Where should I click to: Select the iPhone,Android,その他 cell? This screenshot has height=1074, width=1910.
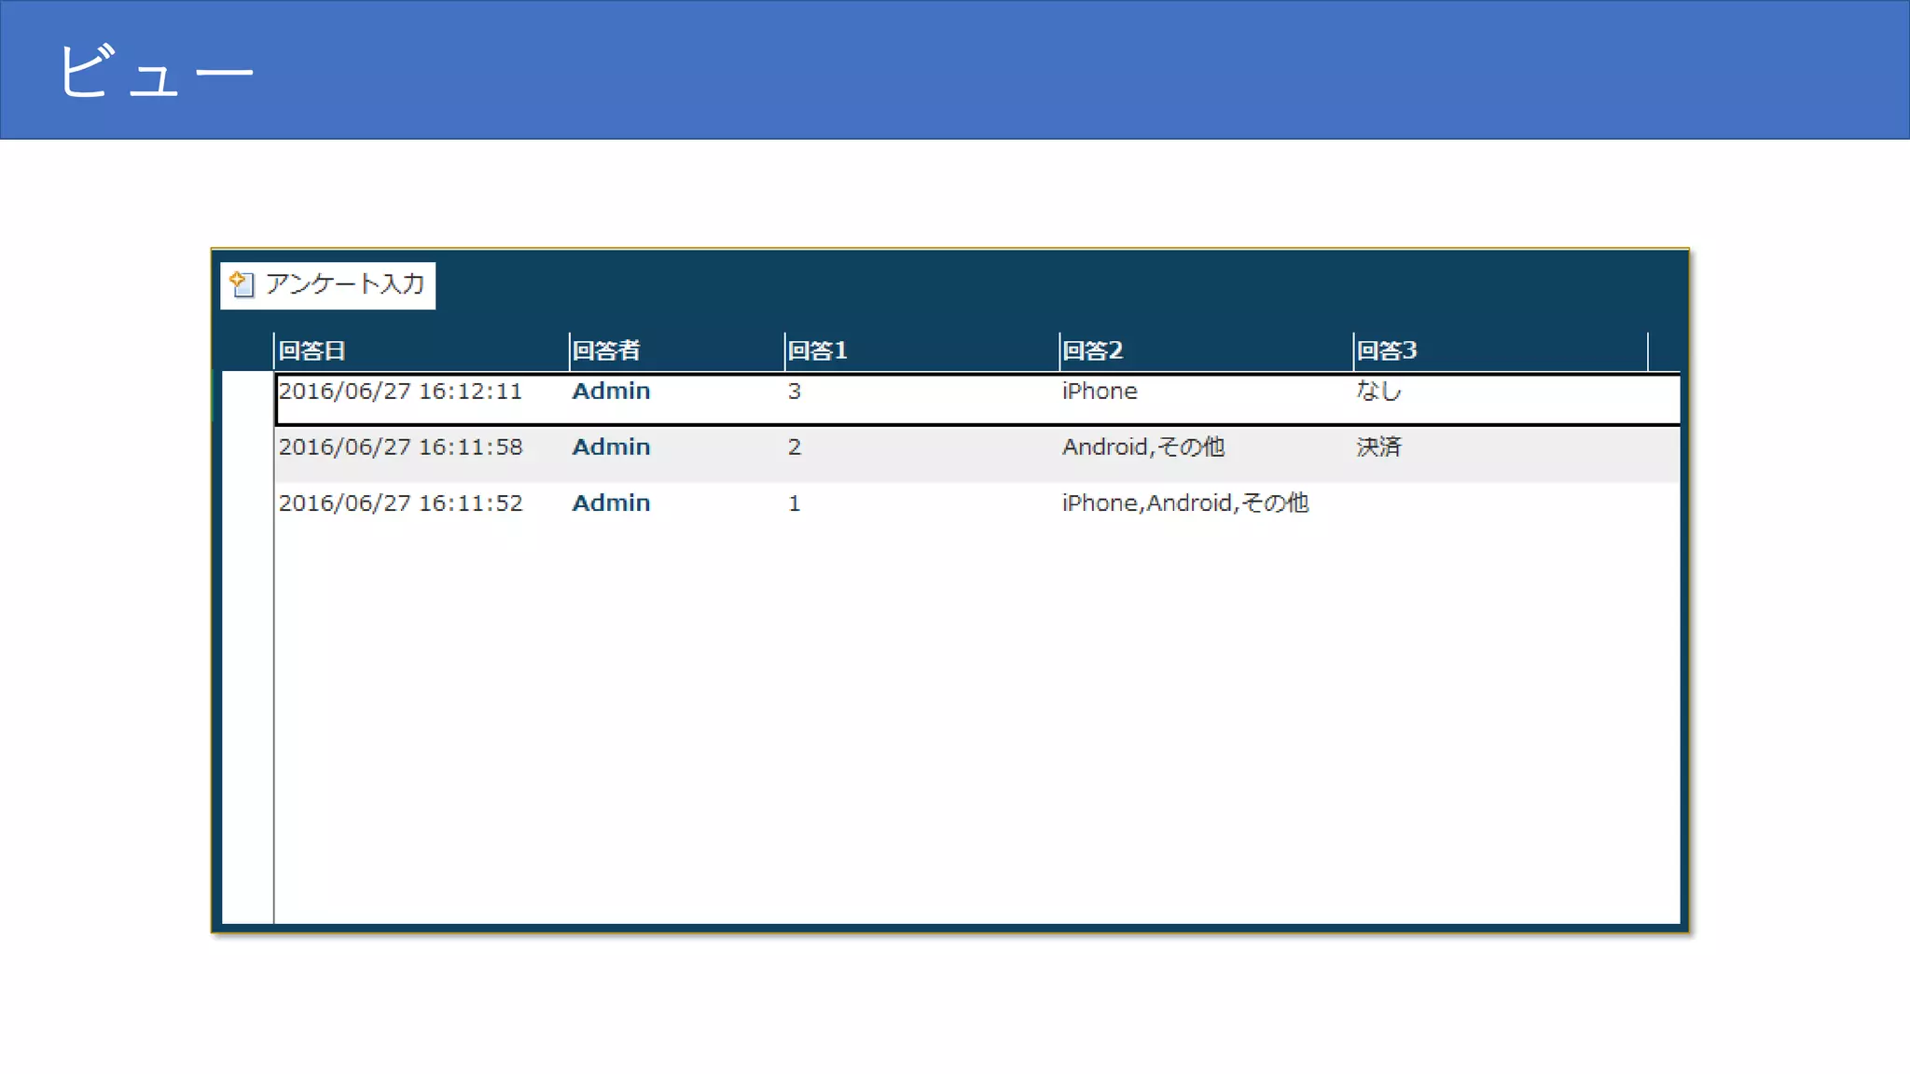coord(1185,503)
